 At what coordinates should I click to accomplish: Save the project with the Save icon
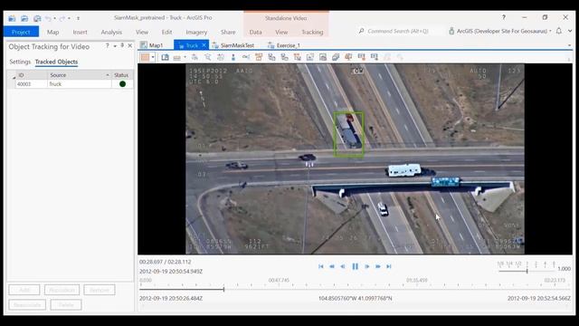pos(37,18)
